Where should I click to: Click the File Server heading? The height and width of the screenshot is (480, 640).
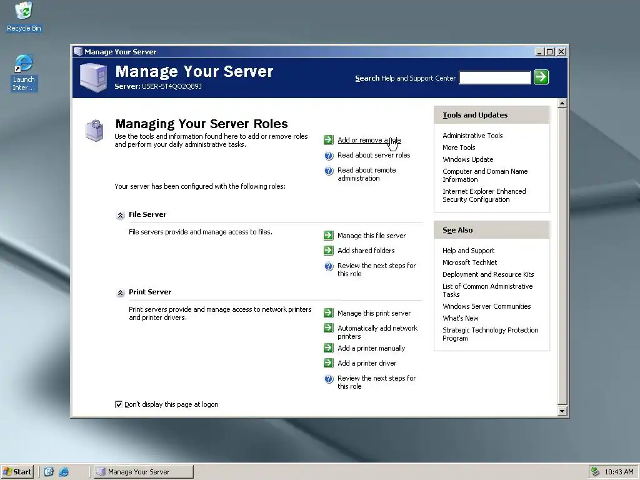[x=147, y=214]
